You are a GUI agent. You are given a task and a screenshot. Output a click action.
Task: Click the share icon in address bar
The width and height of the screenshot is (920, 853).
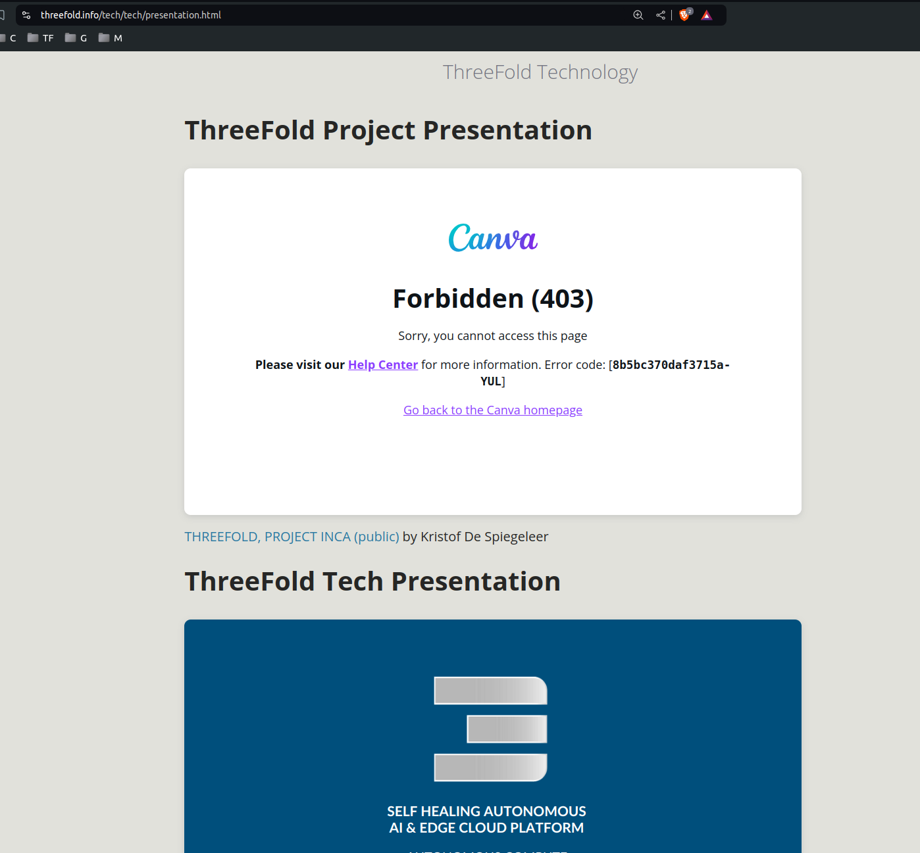(x=660, y=15)
